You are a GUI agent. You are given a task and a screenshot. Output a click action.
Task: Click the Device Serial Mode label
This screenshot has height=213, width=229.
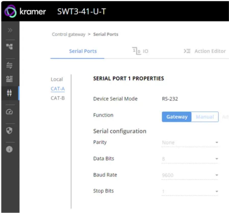tap(115, 99)
